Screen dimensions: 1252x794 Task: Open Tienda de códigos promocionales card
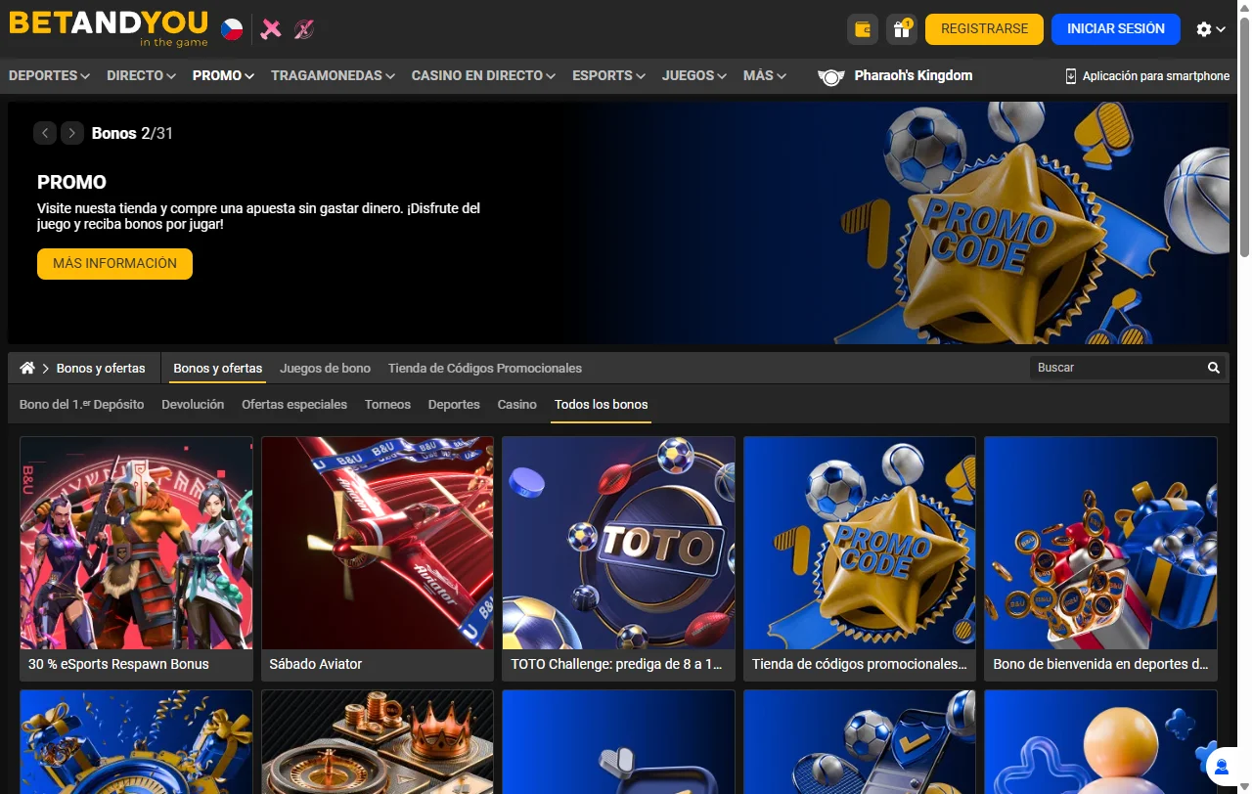click(860, 558)
